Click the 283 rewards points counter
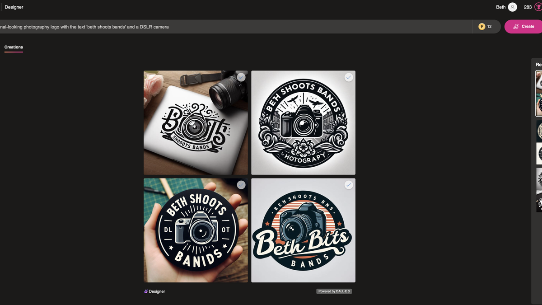The image size is (542, 305). [528, 7]
